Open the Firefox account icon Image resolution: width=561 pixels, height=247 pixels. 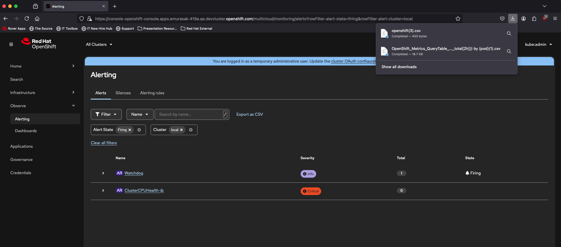[x=523, y=19]
